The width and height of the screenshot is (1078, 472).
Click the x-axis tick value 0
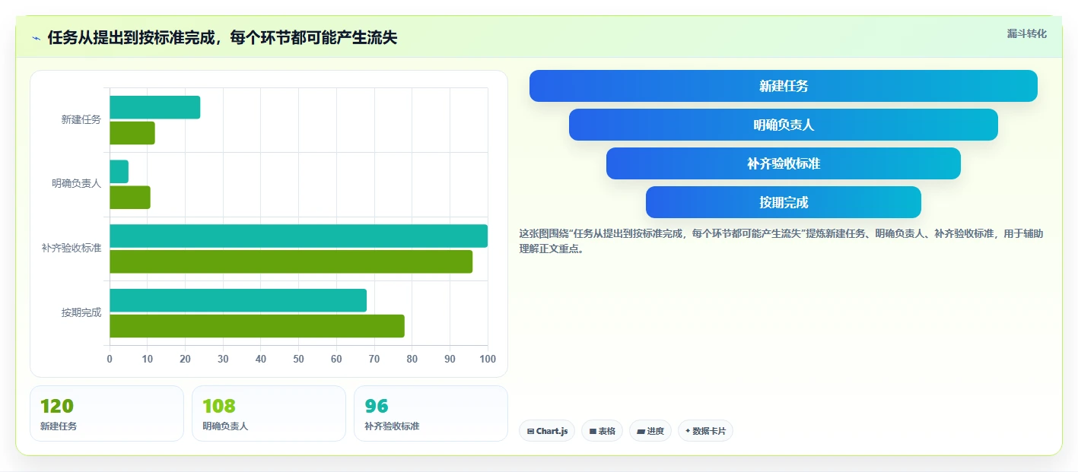point(110,360)
